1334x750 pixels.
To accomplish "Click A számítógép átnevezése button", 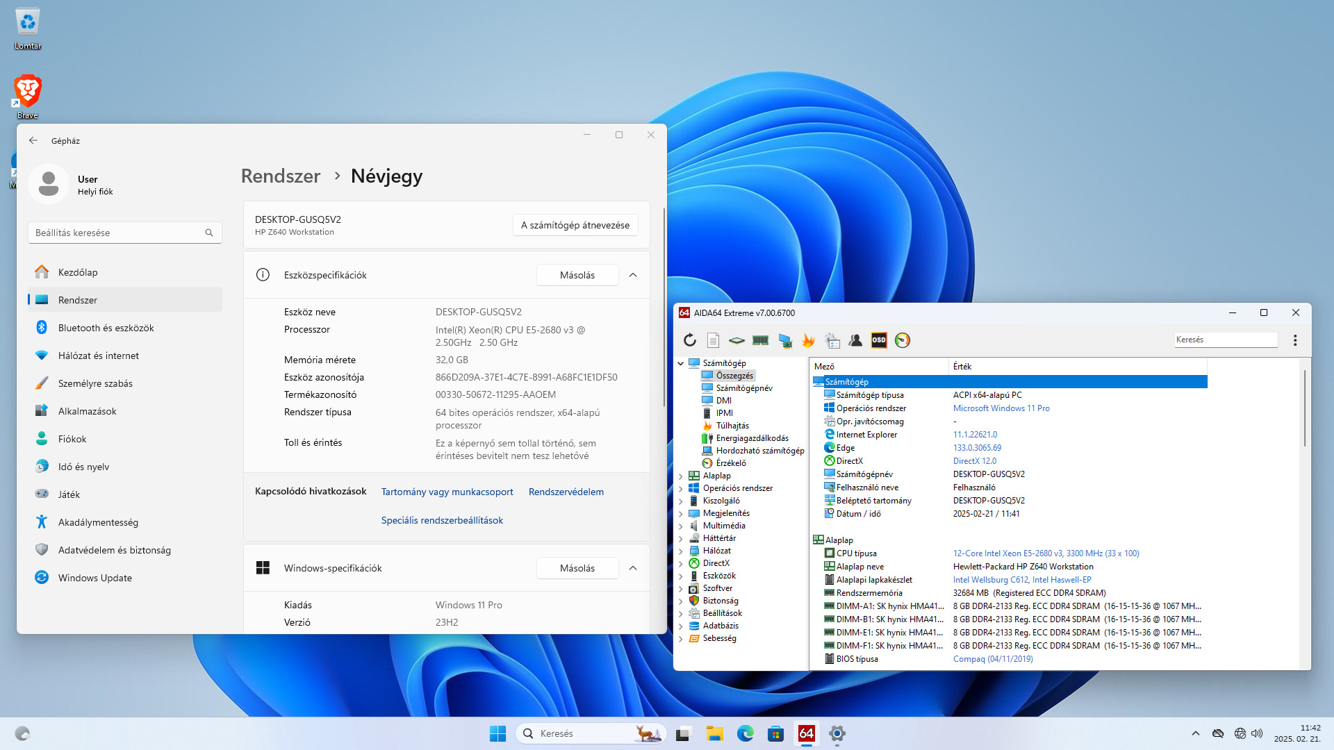I will click(x=575, y=225).
